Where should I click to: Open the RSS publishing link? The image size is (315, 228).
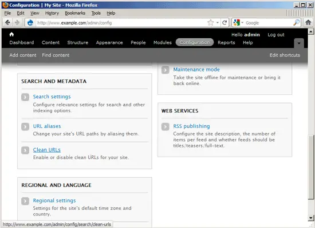pos(191,126)
